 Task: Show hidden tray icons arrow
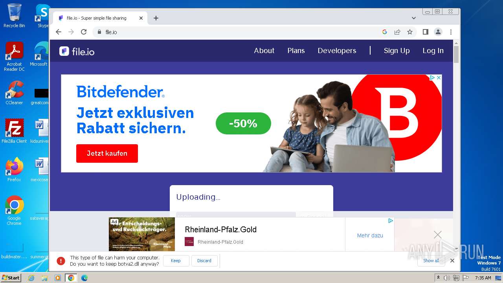[438, 277]
